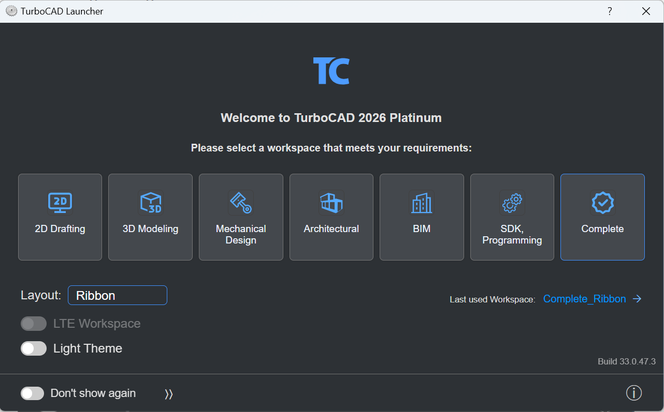Toggle the LTE Workspace switch
The image size is (664, 412).
pos(34,324)
